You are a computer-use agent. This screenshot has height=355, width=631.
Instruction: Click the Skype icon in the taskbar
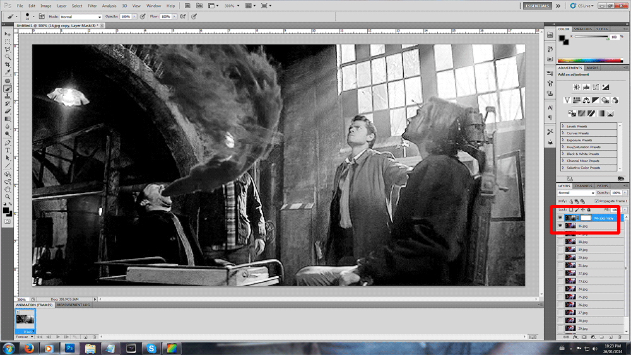(151, 347)
